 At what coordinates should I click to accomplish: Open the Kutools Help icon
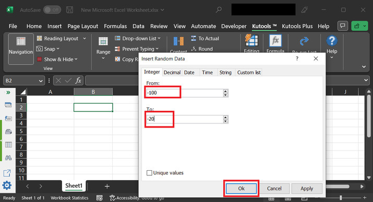[332, 41]
